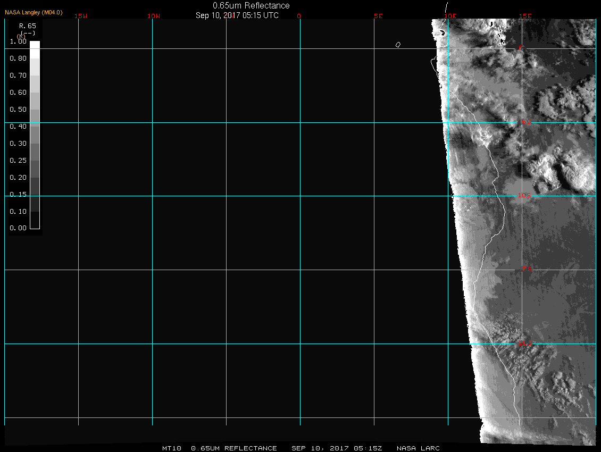Click the NASA Langley (M04.0) label
The image size is (601, 452).
tap(34, 12)
